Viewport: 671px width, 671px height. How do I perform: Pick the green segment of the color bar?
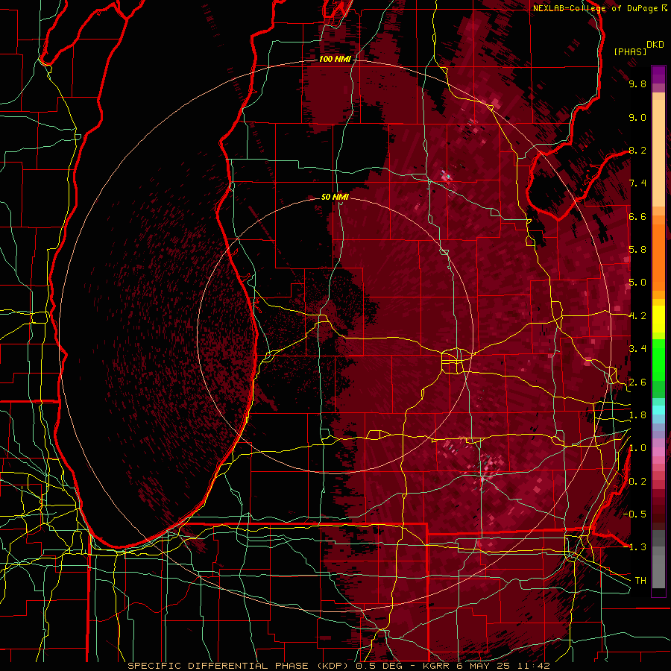point(658,359)
